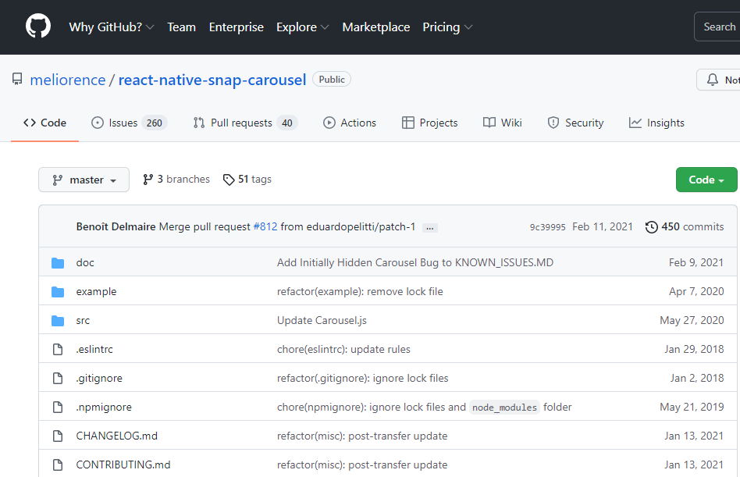Open the 450 commits history link
Screen dimensions: 740x477
[x=685, y=227]
